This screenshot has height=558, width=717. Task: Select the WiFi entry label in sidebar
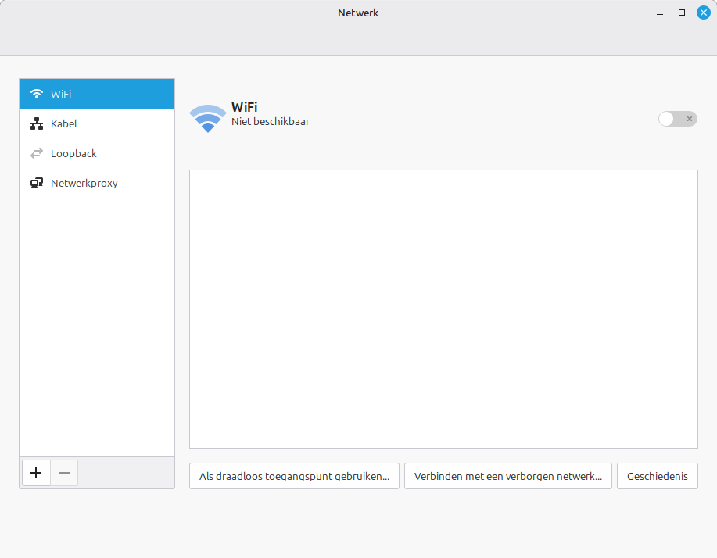61,94
